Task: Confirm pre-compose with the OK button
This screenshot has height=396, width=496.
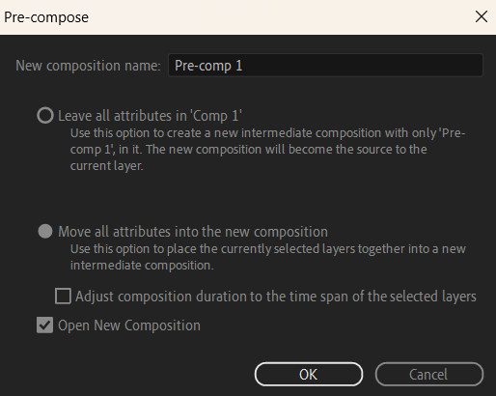Action: point(309,374)
